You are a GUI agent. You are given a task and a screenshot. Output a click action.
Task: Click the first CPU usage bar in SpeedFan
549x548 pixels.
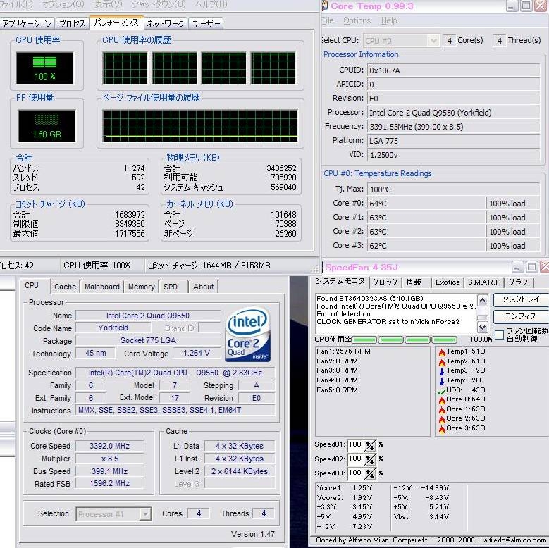(364, 340)
